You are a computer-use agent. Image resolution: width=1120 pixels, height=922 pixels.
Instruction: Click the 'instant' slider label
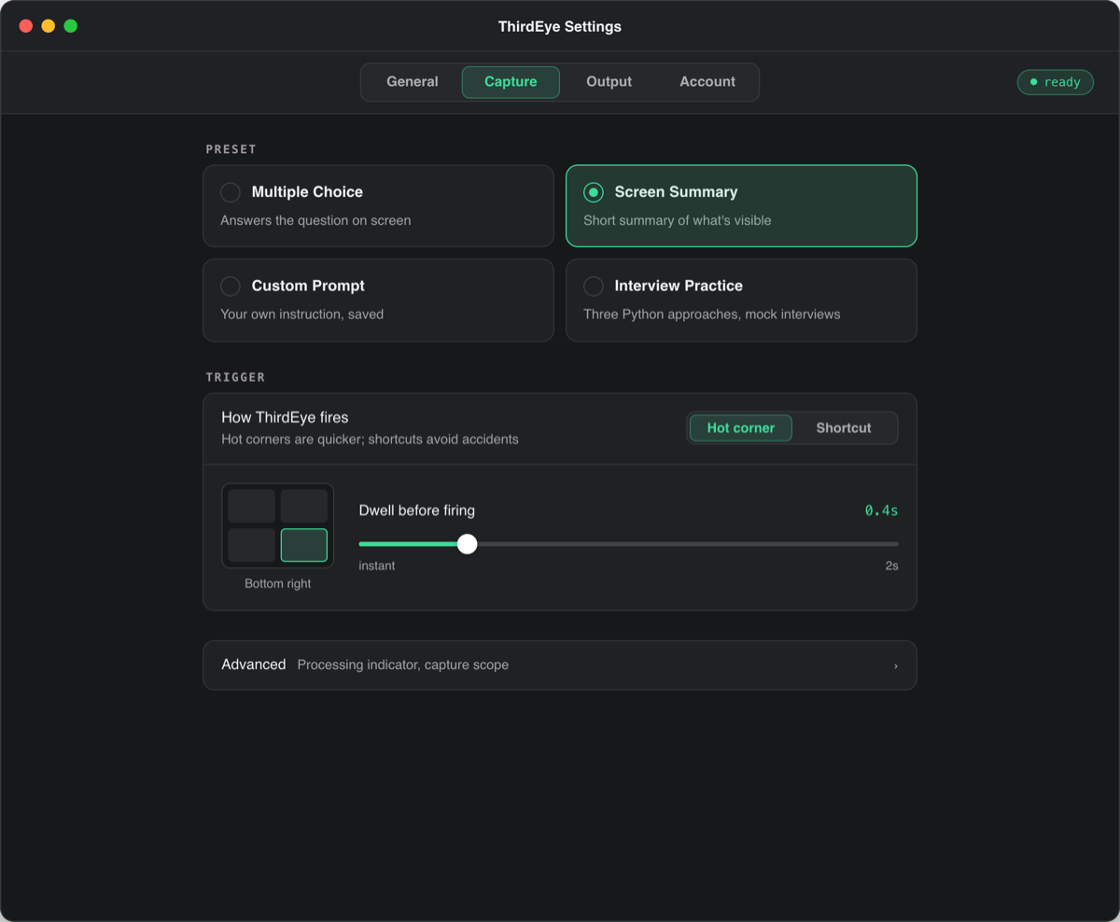377,566
